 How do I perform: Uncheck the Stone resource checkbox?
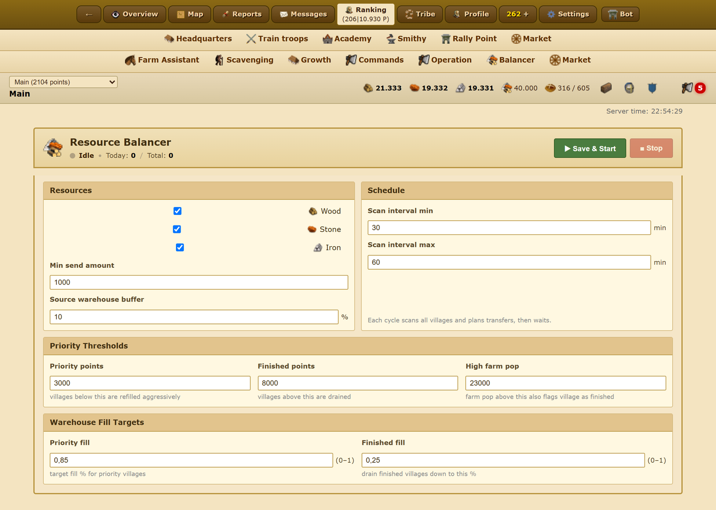click(x=177, y=229)
